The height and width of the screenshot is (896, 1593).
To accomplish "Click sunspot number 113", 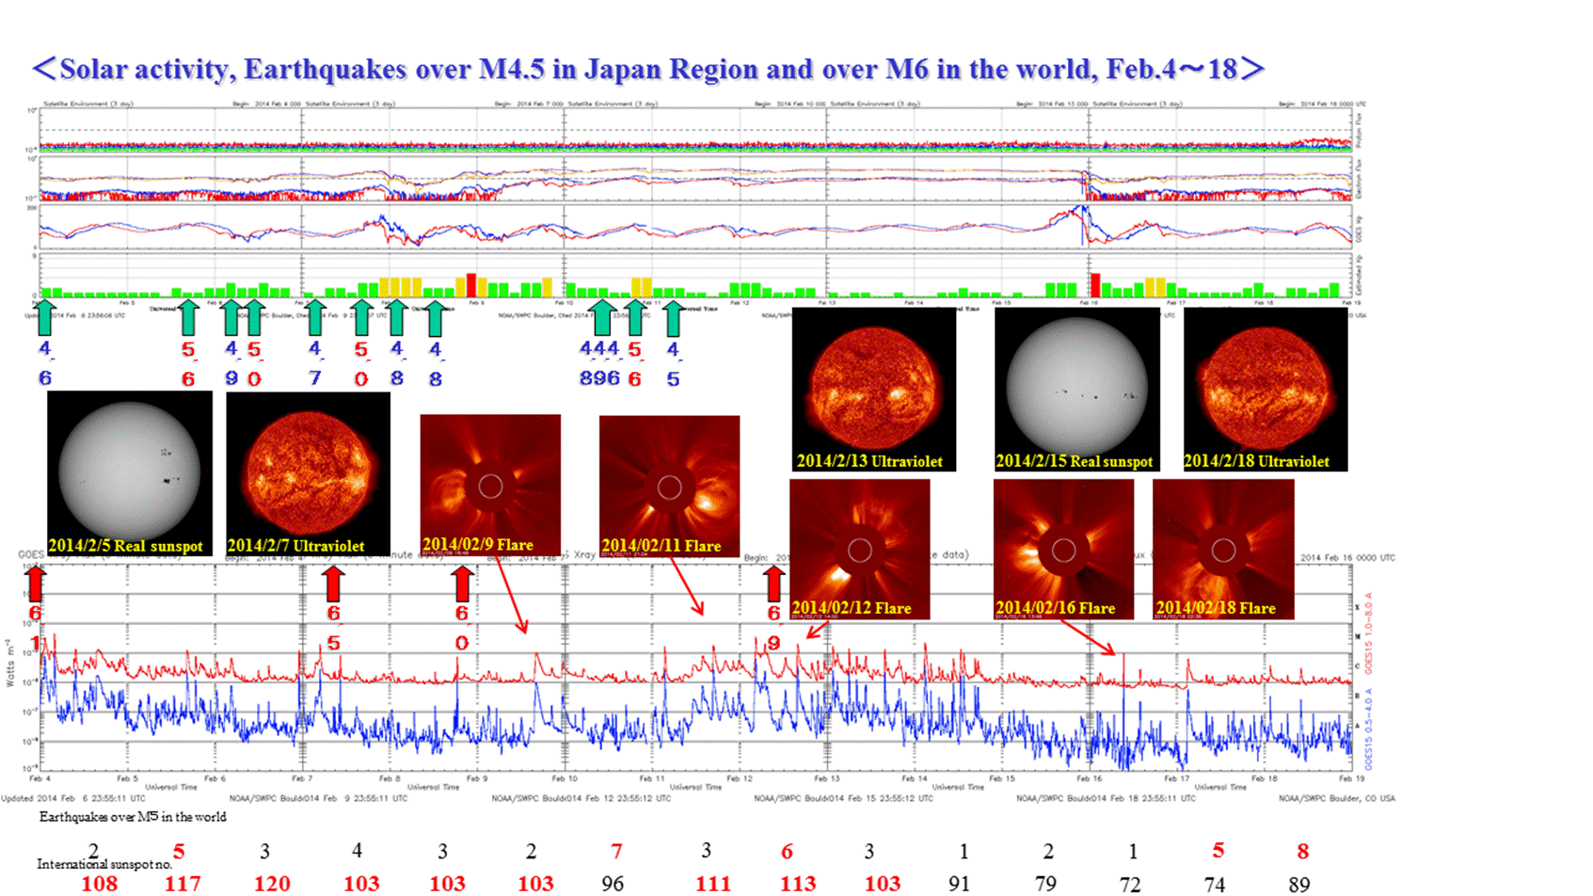I will [x=798, y=883].
